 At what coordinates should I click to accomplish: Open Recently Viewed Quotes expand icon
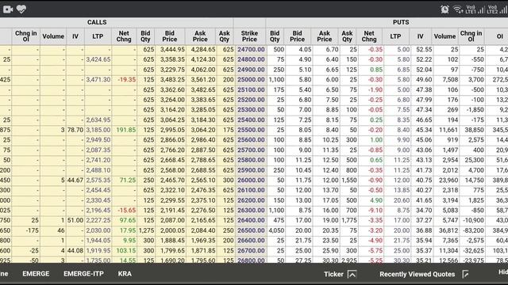coord(466,275)
